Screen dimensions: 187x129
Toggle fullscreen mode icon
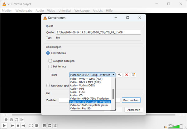click(31, 126)
